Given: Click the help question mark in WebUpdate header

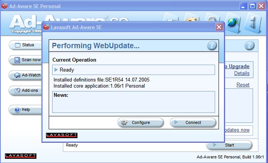Looking at the screenshot, I should point(212,46).
